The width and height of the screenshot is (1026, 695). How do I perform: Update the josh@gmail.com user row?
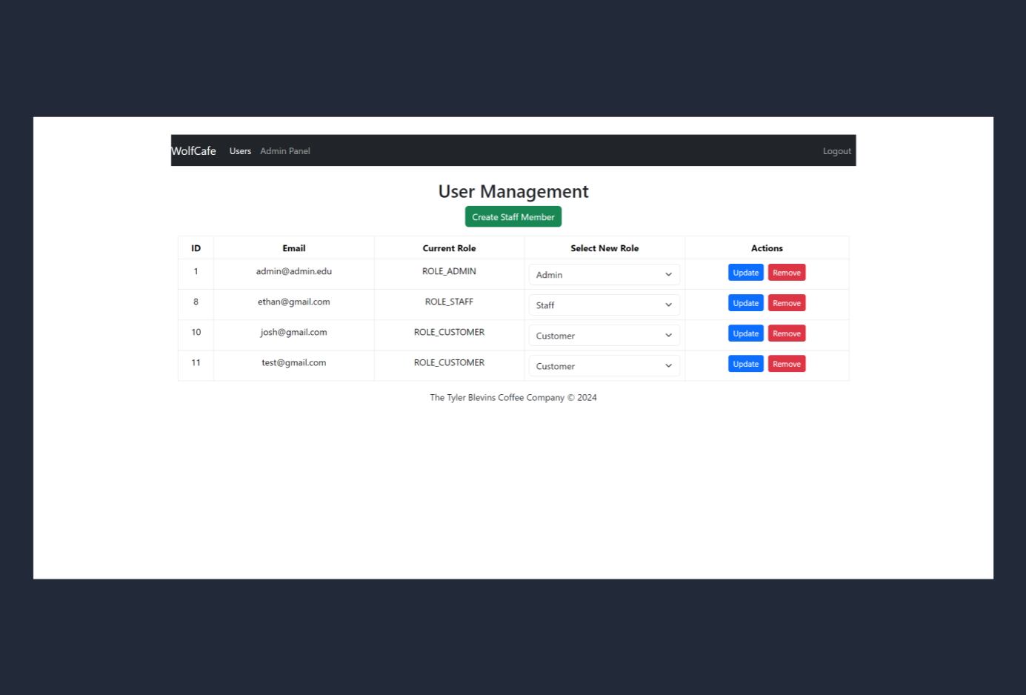pyautogui.click(x=745, y=333)
